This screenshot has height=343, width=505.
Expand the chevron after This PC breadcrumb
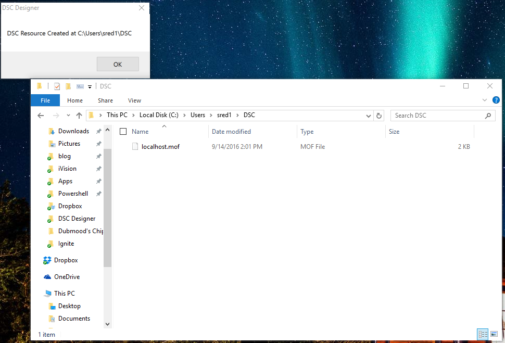[x=133, y=116]
